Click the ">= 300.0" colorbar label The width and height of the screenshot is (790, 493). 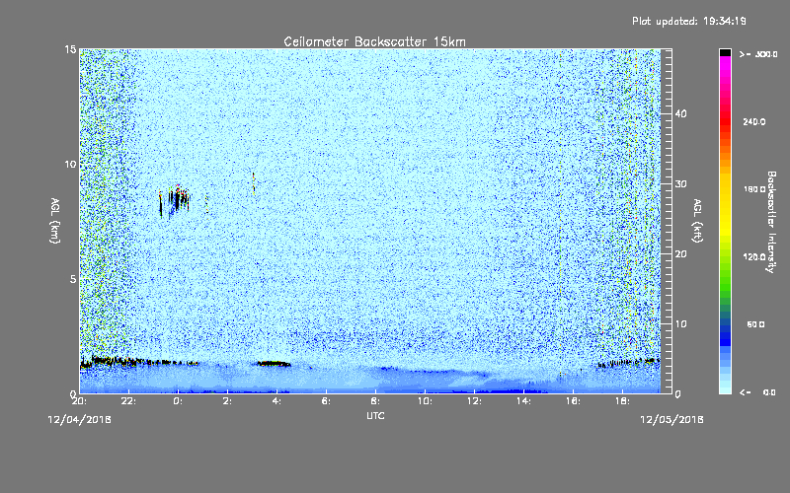[x=758, y=54]
